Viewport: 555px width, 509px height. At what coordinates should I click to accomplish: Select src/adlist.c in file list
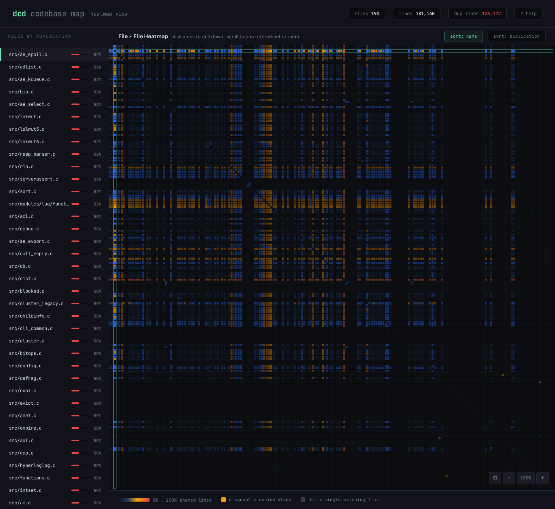(x=55, y=67)
